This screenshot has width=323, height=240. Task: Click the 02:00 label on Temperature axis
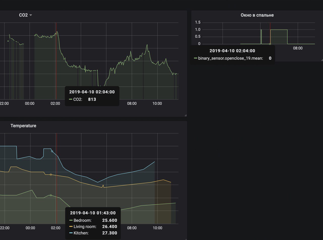pyautogui.click(x=56, y=228)
